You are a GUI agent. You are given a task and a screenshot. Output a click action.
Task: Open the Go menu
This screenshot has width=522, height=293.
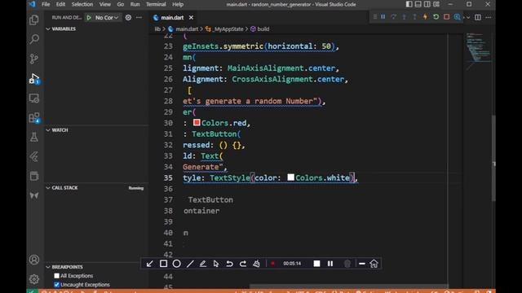pyautogui.click(x=121, y=4)
